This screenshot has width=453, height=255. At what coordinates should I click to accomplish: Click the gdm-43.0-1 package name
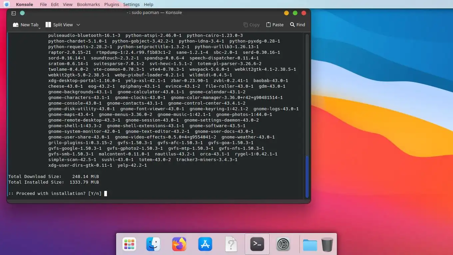[272, 86]
